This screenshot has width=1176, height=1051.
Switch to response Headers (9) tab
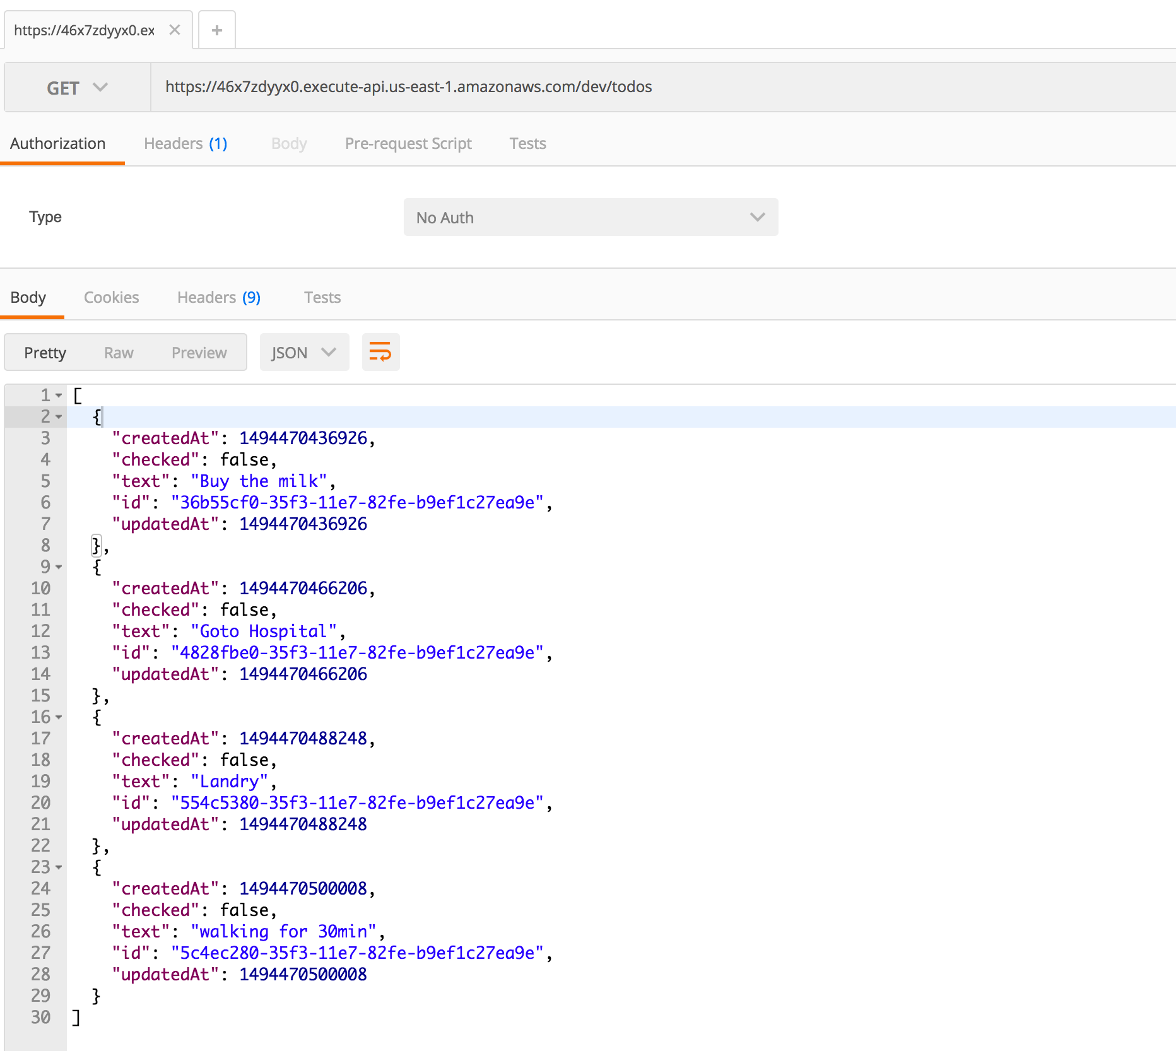pos(219,298)
